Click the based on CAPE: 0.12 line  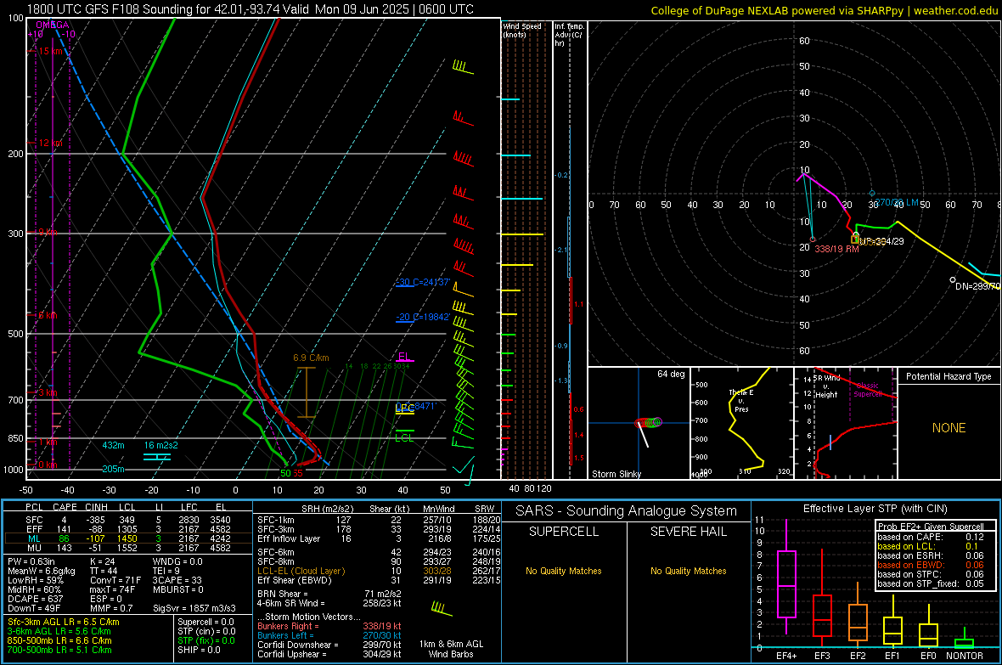coord(931,537)
